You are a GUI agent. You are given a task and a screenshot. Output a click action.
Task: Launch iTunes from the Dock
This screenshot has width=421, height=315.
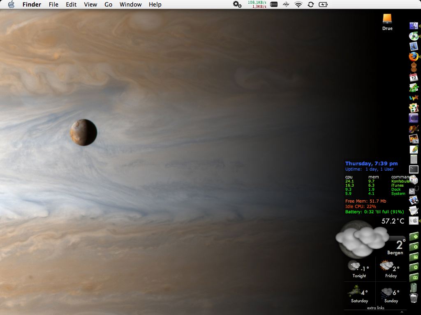[x=414, y=36]
